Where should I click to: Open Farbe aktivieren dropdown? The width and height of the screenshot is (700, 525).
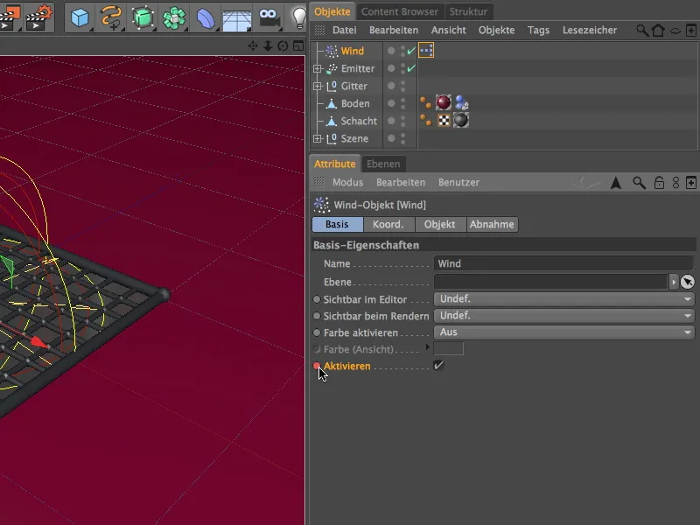point(564,332)
